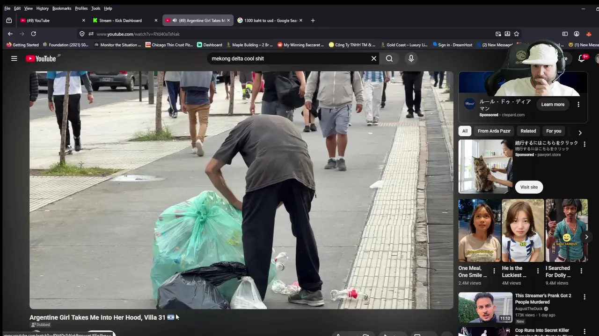Open Sign in DreamHost bookmark
The height and width of the screenshot is (336, 599).
(453, 45)
